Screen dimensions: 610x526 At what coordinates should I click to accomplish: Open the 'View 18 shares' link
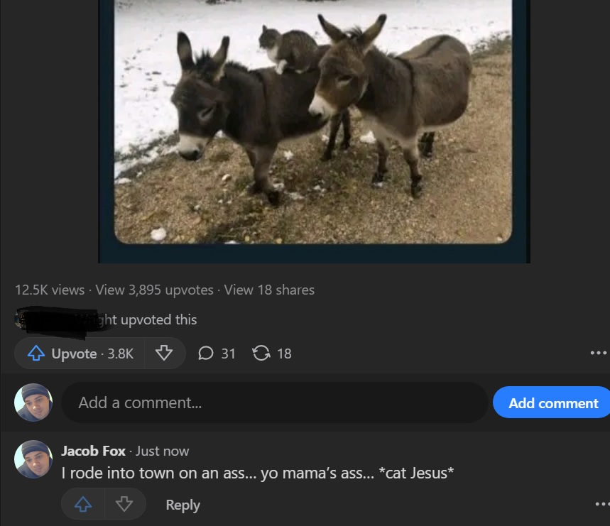[x=269, y=290]
